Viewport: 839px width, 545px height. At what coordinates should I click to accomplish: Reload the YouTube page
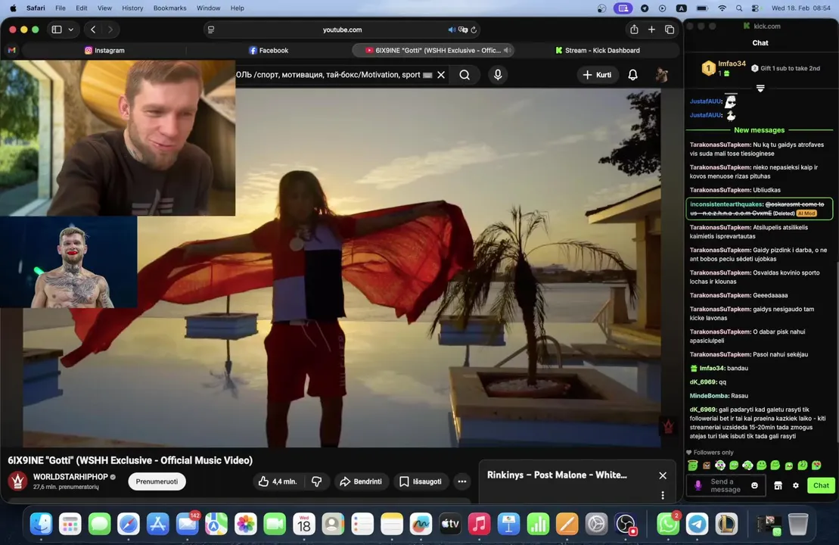pos(474,30)
